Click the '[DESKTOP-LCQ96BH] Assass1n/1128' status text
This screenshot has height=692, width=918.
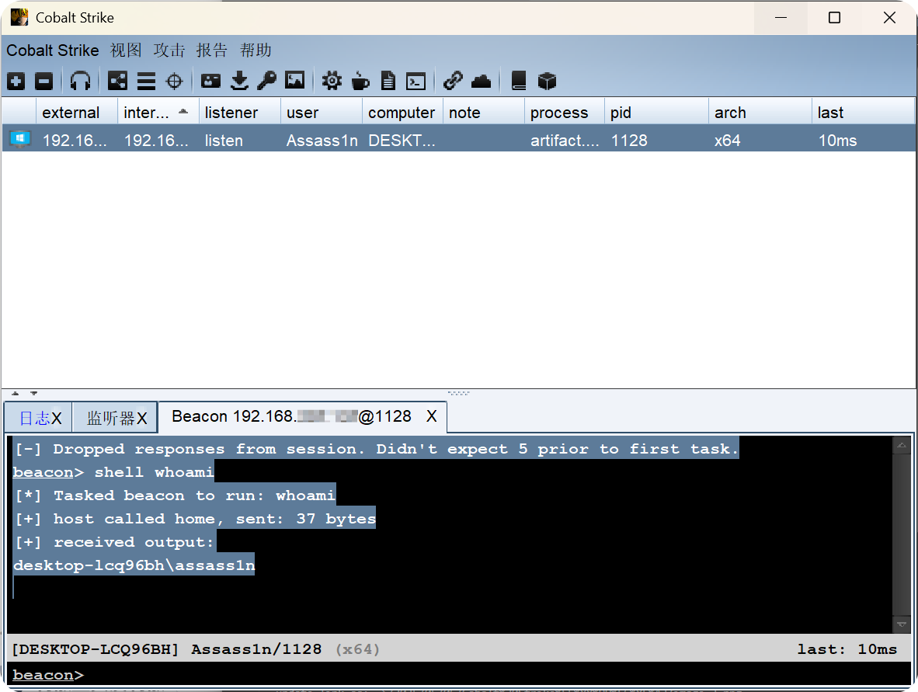pyautogui.click(x=167, y=649)
